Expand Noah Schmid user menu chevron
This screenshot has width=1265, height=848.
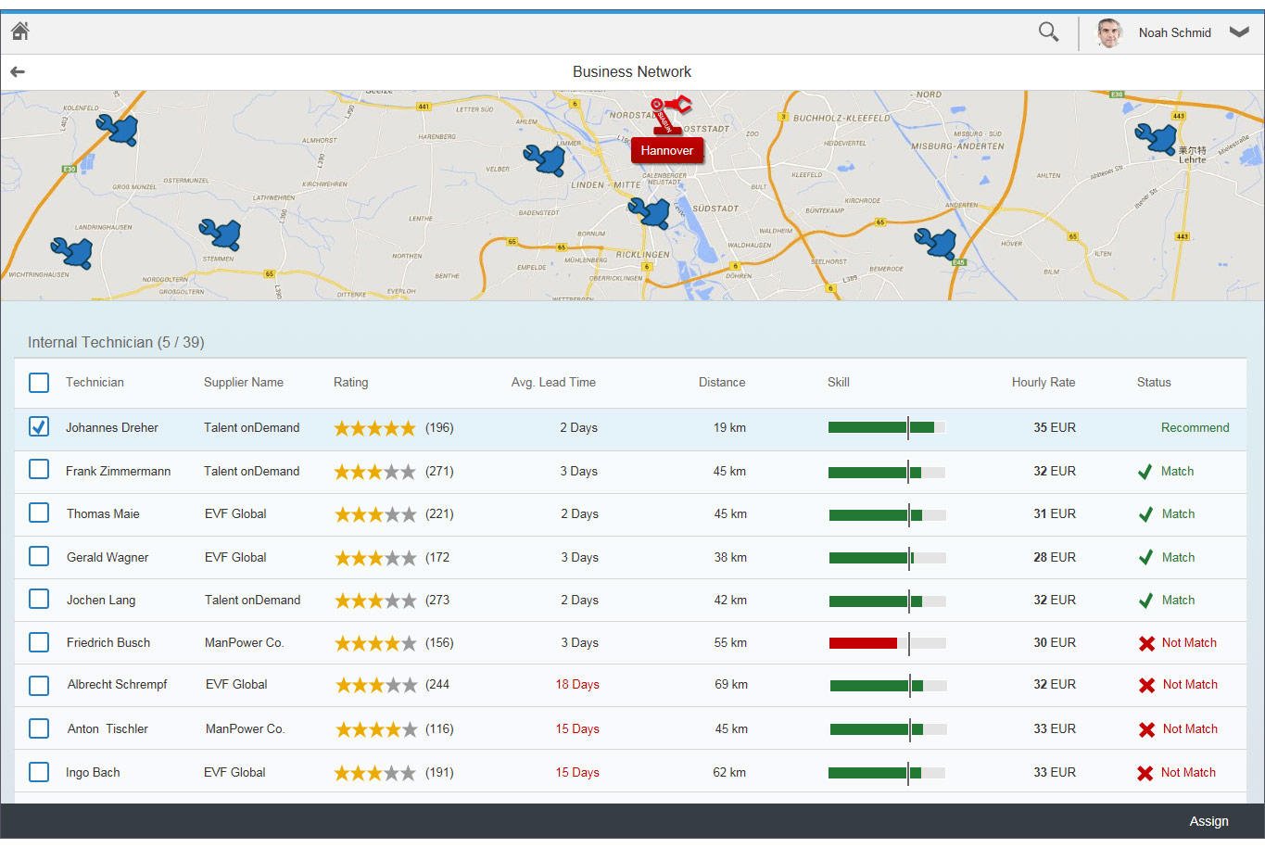(1239, 32)
